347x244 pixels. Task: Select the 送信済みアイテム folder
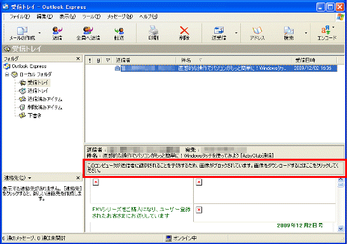pos(44,99)
